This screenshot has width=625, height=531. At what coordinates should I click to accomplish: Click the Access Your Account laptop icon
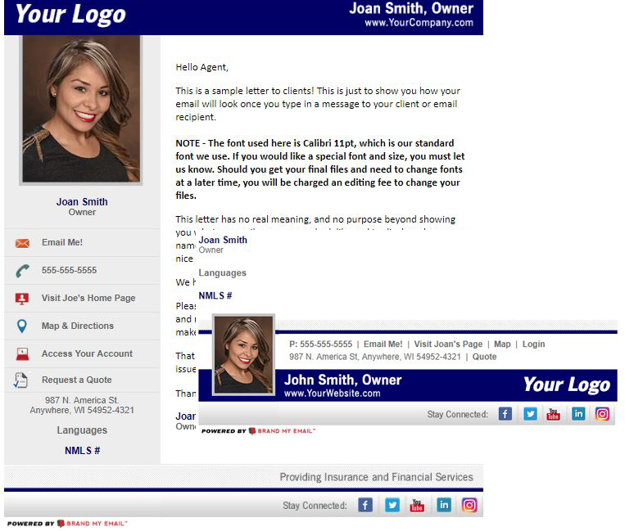pyautogui.click(x=22, y=354)
